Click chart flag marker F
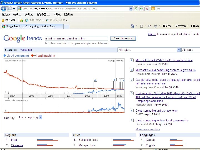This screenshot has height=150, width=200. point(123,81)
